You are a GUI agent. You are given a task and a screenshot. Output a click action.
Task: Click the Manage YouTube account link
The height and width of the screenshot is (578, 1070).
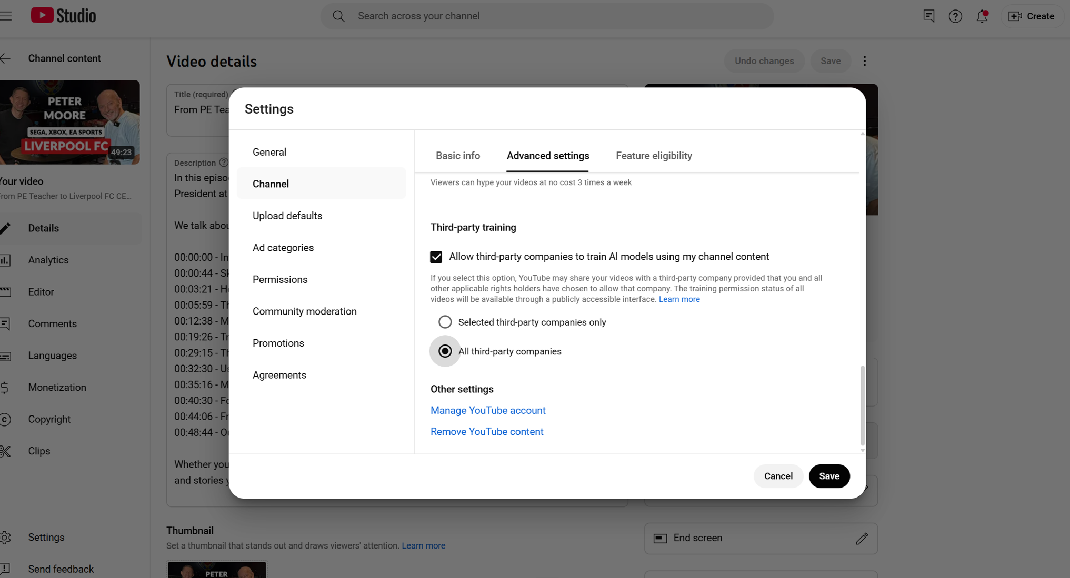(x=487, y=410)
